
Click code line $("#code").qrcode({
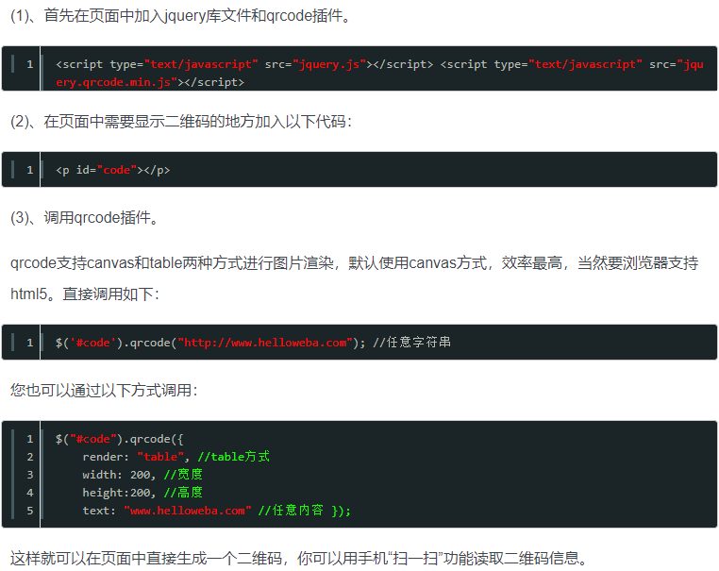click(119, 439)
